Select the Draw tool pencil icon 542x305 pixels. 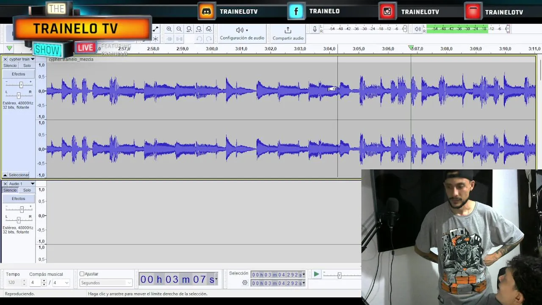155,29
